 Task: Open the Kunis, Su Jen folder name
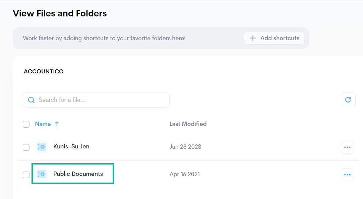71,146
